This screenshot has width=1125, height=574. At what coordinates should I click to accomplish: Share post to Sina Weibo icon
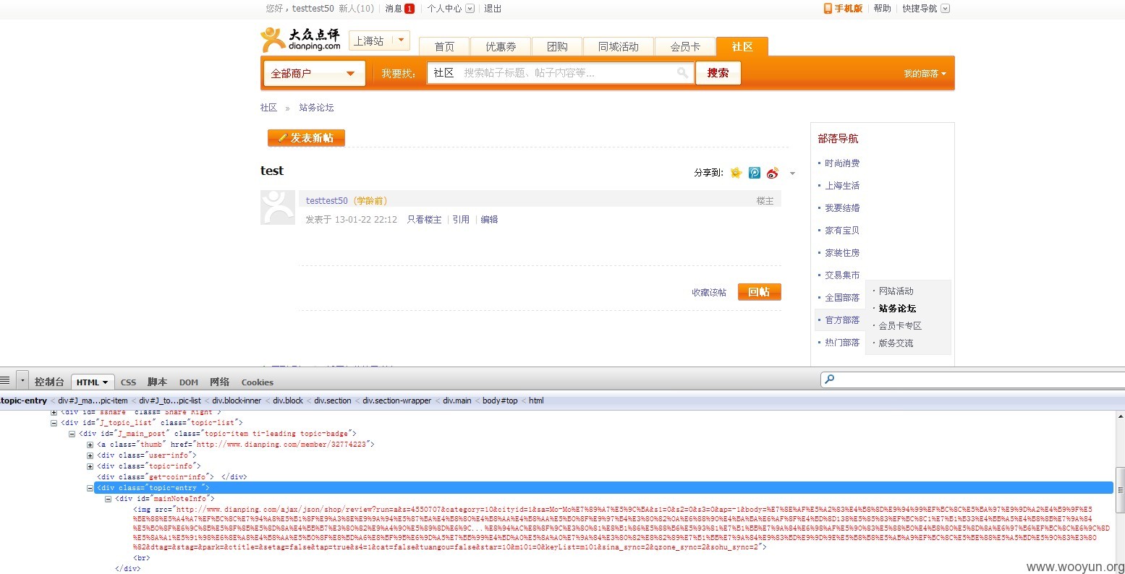point(773,173)
